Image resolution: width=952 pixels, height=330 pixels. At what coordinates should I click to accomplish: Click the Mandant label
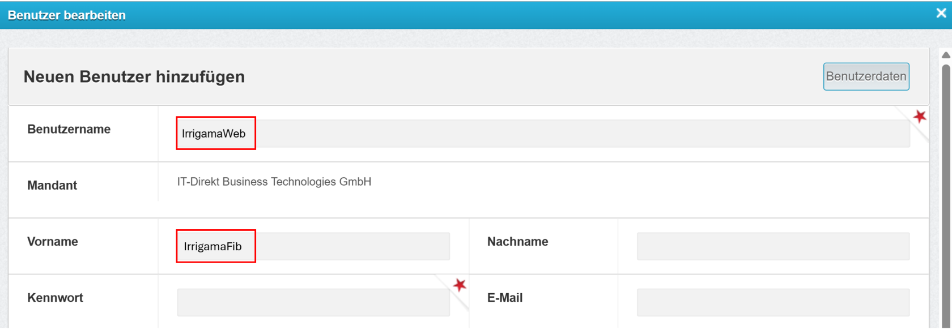pyautogui.click(x=52, y=185)
